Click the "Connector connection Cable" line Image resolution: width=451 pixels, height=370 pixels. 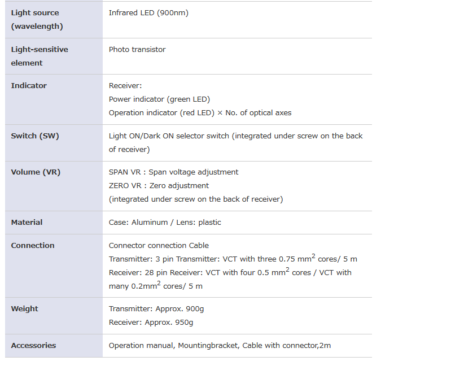(x=159, y=245)
